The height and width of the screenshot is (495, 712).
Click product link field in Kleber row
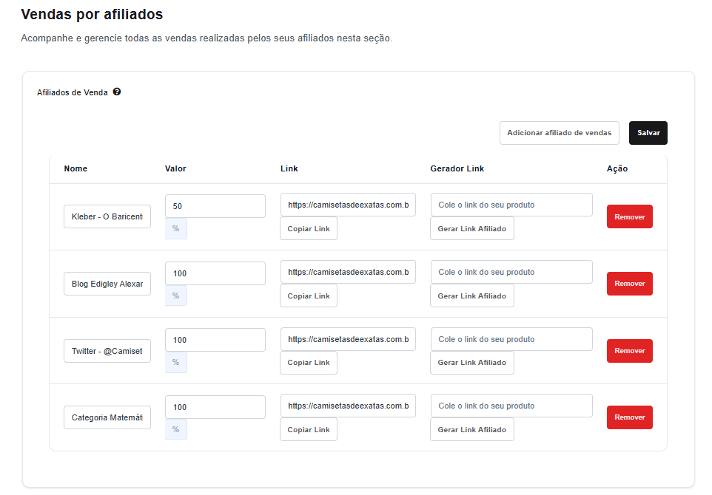(511, 205)
